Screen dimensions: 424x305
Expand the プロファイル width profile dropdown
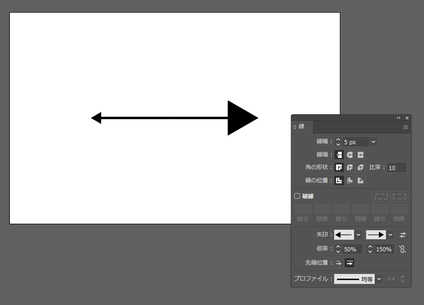[379, 279]
